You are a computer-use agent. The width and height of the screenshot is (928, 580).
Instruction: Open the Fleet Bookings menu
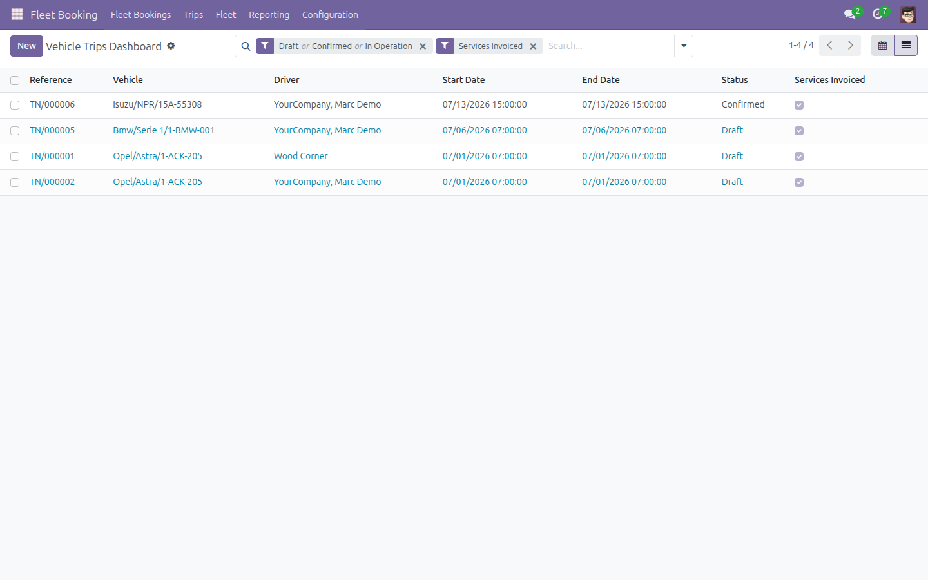tap(140, 14)
